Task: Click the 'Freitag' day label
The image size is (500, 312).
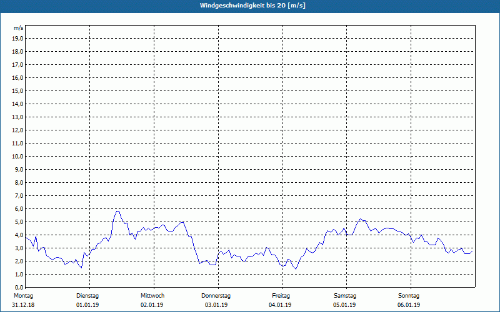Action: [x=281, y=296]
